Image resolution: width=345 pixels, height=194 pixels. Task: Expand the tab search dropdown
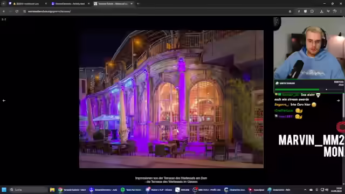pos(3,4)
